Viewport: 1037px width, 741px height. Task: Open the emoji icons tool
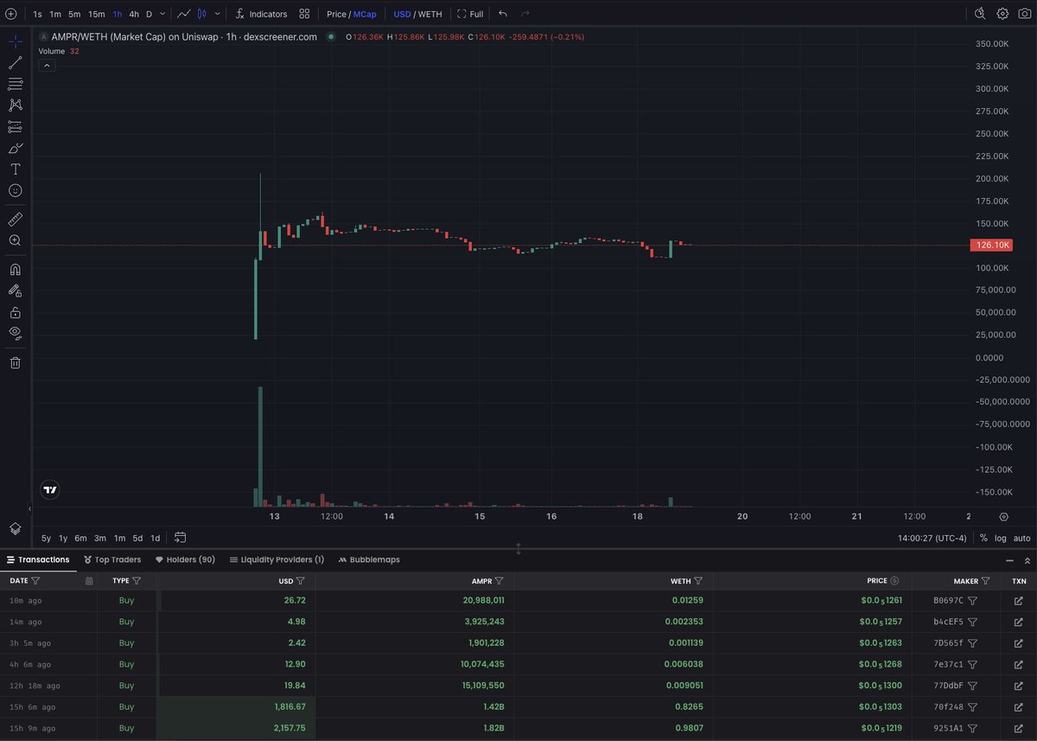point(15,190)
